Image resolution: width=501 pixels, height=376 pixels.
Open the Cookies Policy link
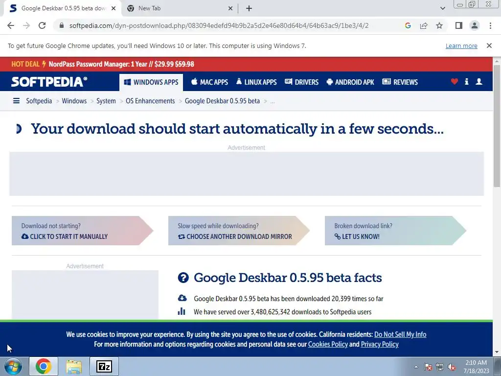[328, 344]
